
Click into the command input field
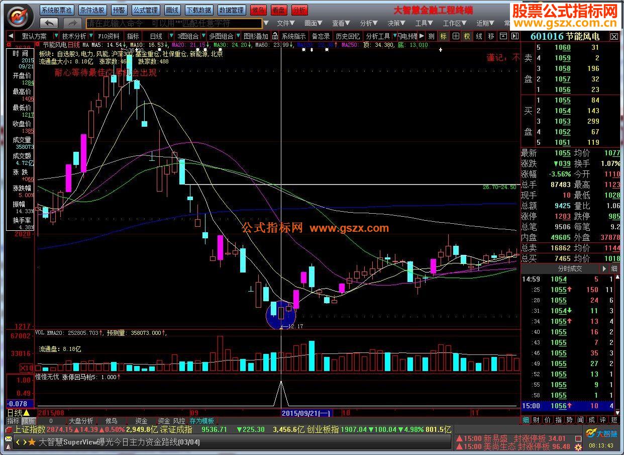pos(174,23)
